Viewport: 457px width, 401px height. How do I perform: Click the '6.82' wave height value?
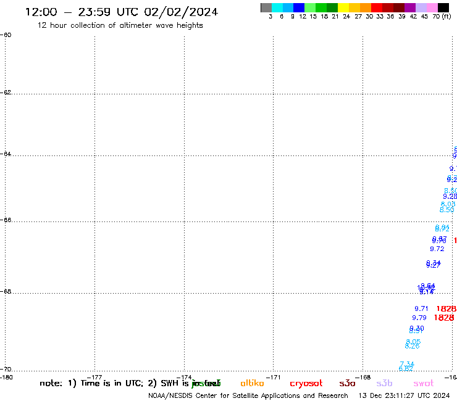406,369
